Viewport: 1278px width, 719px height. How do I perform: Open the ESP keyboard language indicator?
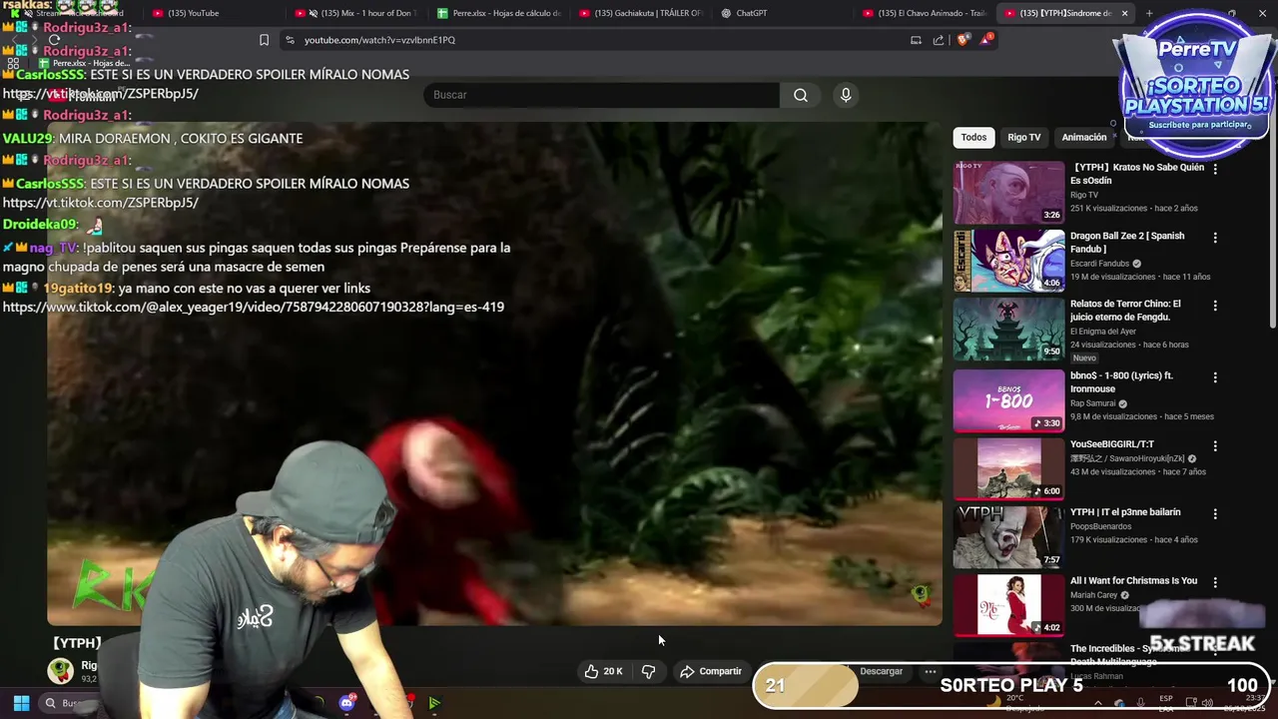point(1166,703)
